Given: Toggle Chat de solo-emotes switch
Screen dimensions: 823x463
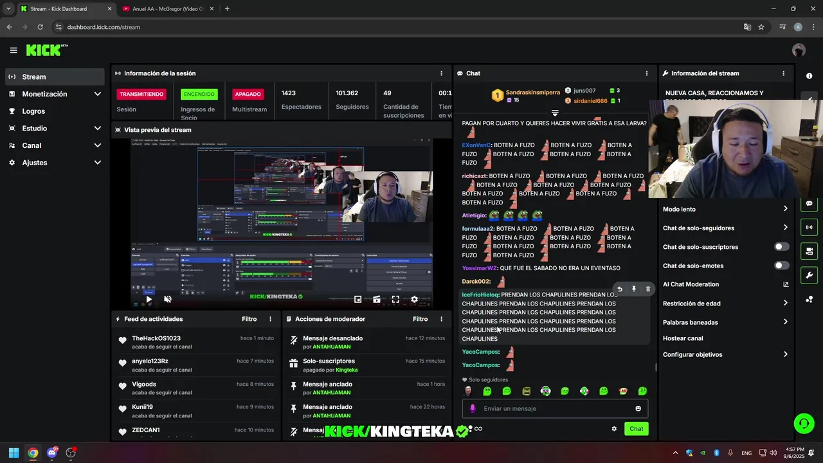Looking at the screenshot, I should 781,266.
